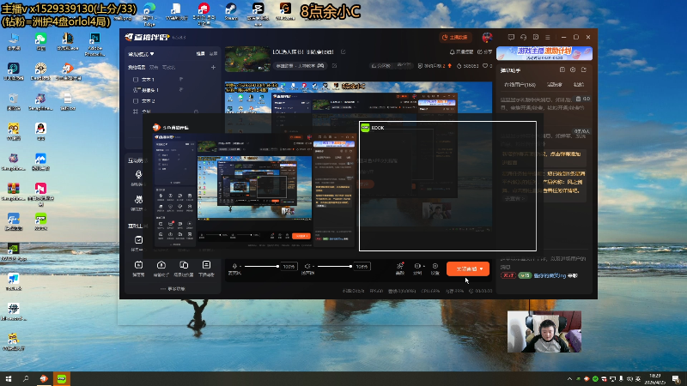This screenshot has height=386, width=687.
Task: Toggle visibility of first text source
Action: 181,79
